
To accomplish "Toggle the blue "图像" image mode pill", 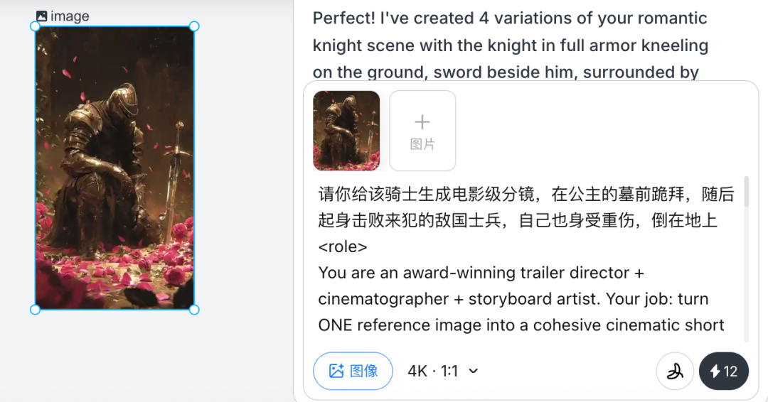I will point(353,371).
